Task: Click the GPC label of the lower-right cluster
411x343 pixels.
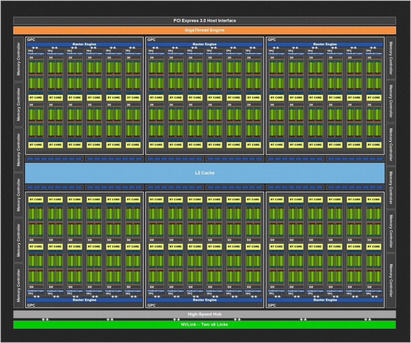Action: coord(272,305)
